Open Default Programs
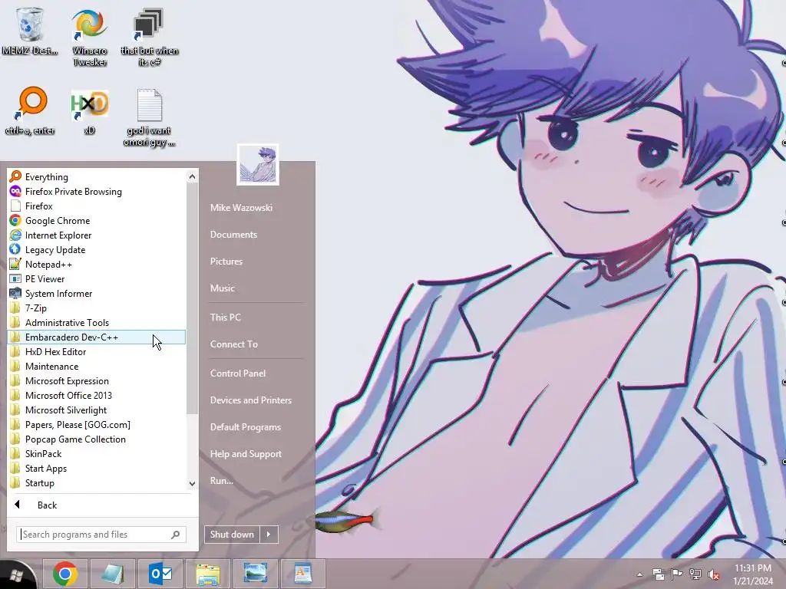Image resolution: width=786 pixels, height=589 pixels. (246, 427)
